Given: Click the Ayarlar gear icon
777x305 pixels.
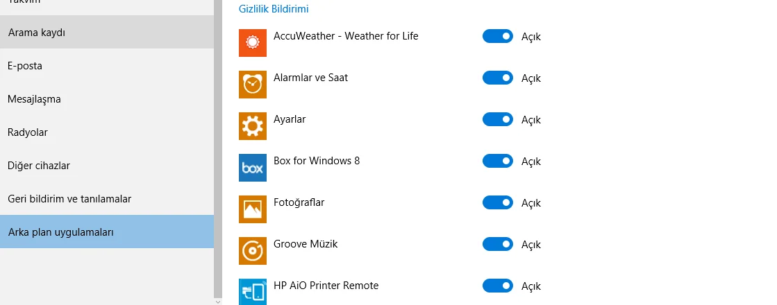Looking at the screenshot, I should coord(253,126).
